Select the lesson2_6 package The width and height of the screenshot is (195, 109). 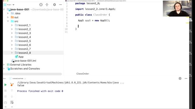[x=25, y=45]
